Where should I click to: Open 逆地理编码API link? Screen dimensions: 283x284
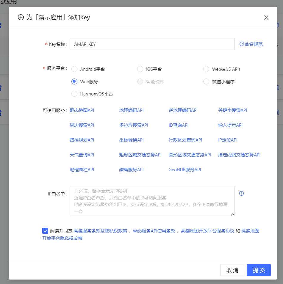pyautogui.click(x=183, y=110)
